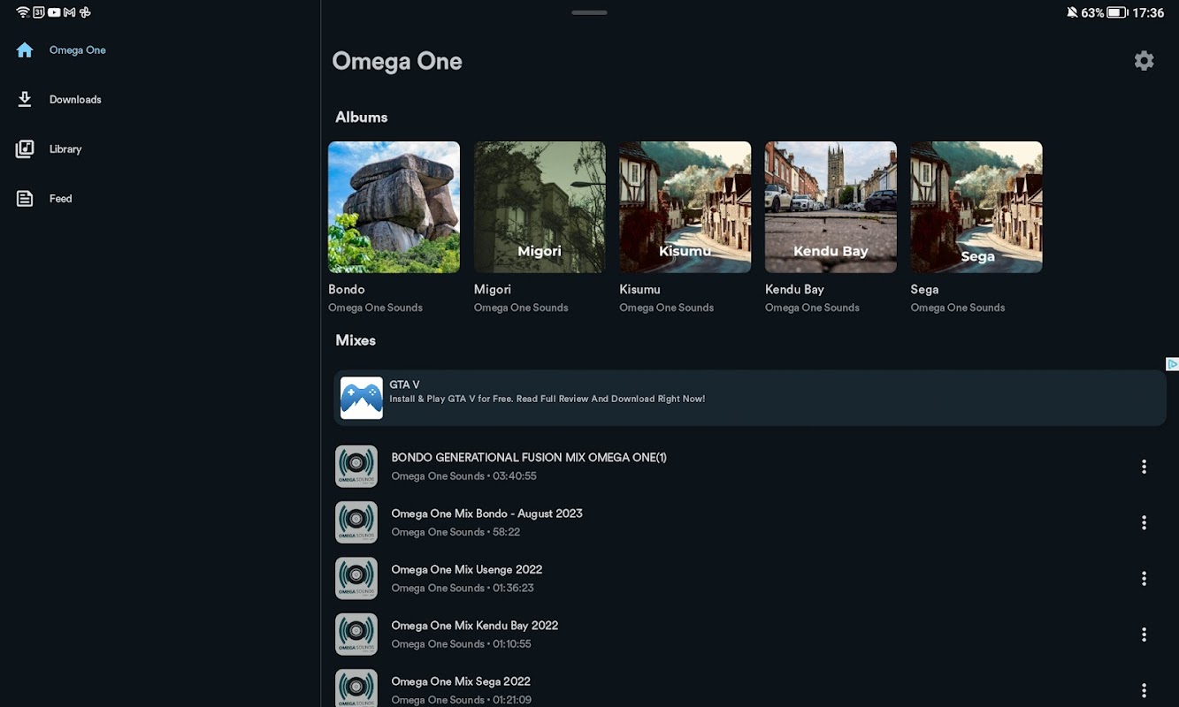Click the Migori album title text
The width and height of the screenshot is (1179, 707).
(x=493, y=289)
